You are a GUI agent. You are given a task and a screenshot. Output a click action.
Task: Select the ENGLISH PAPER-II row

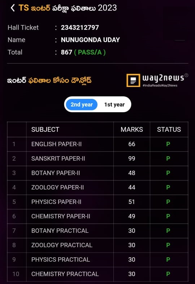98,144
